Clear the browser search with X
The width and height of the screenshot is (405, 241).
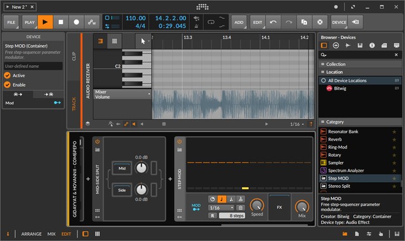click(x=396, y=55)
